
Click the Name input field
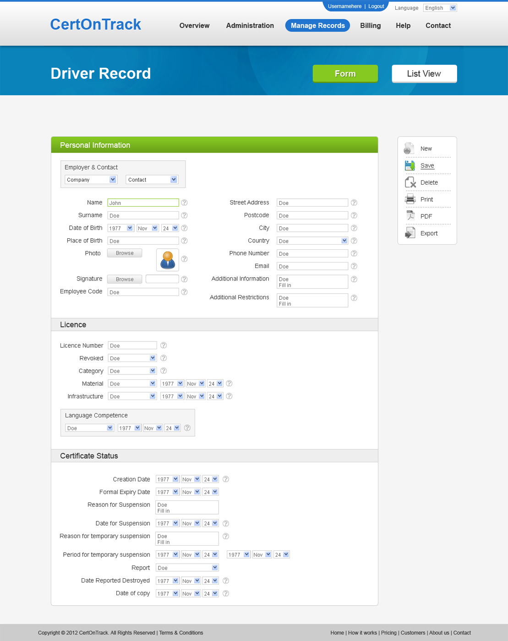tap(143, 203)
